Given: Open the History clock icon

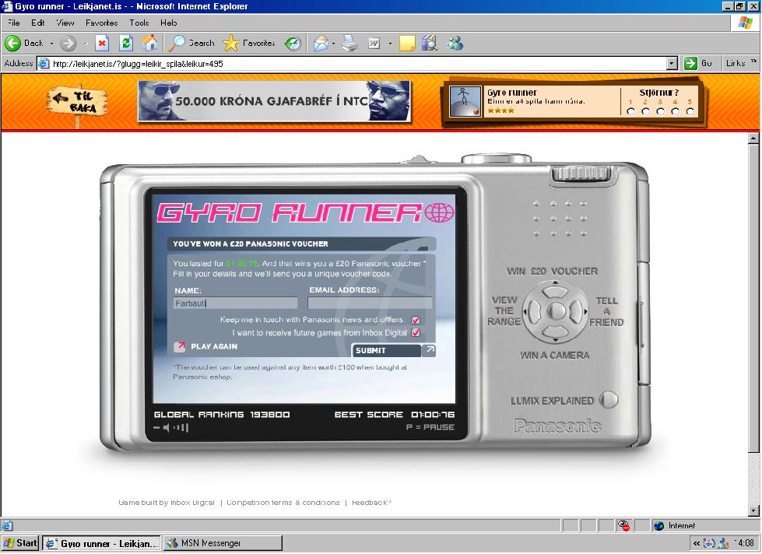Looking at the screenshot, I should pyautogui.click(x=293, y=44).
